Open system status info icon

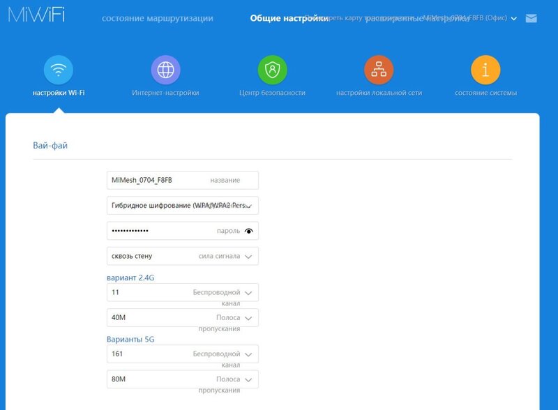[485, 70]
